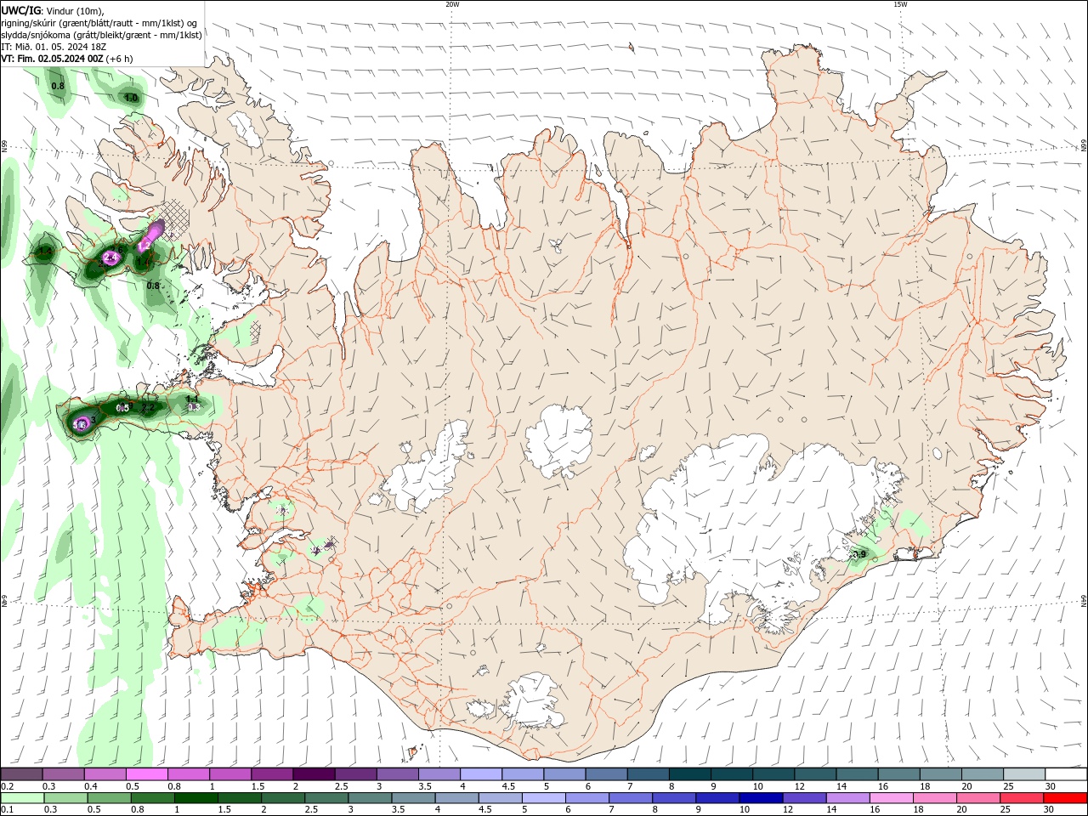Click the 'rigning/skúrir' rain legend description line

99,23
